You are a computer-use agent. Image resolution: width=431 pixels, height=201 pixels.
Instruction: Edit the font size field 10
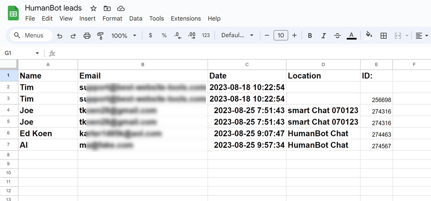pos(281,35)
